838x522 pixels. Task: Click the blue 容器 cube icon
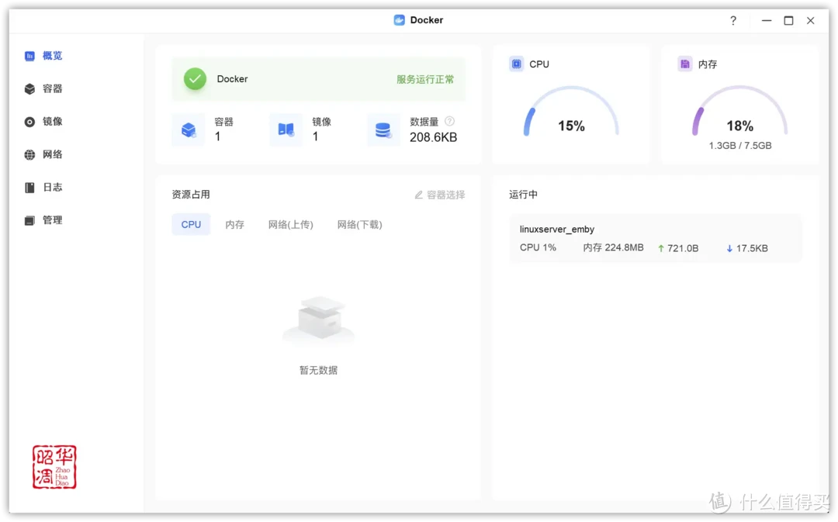click(x=189, y=130)
